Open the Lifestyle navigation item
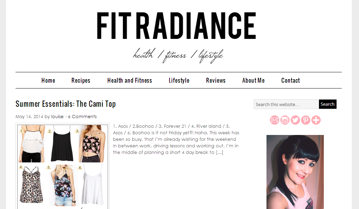The width and height of the screenshot is (359, 209). click(179, 81)
